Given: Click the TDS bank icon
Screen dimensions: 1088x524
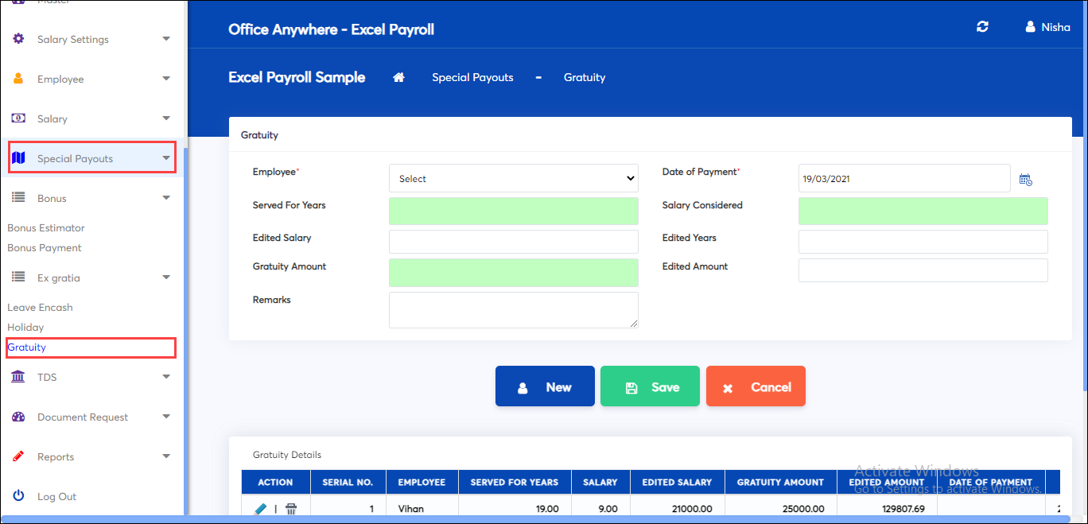Looking at the screenshot, I should (18, 377).
